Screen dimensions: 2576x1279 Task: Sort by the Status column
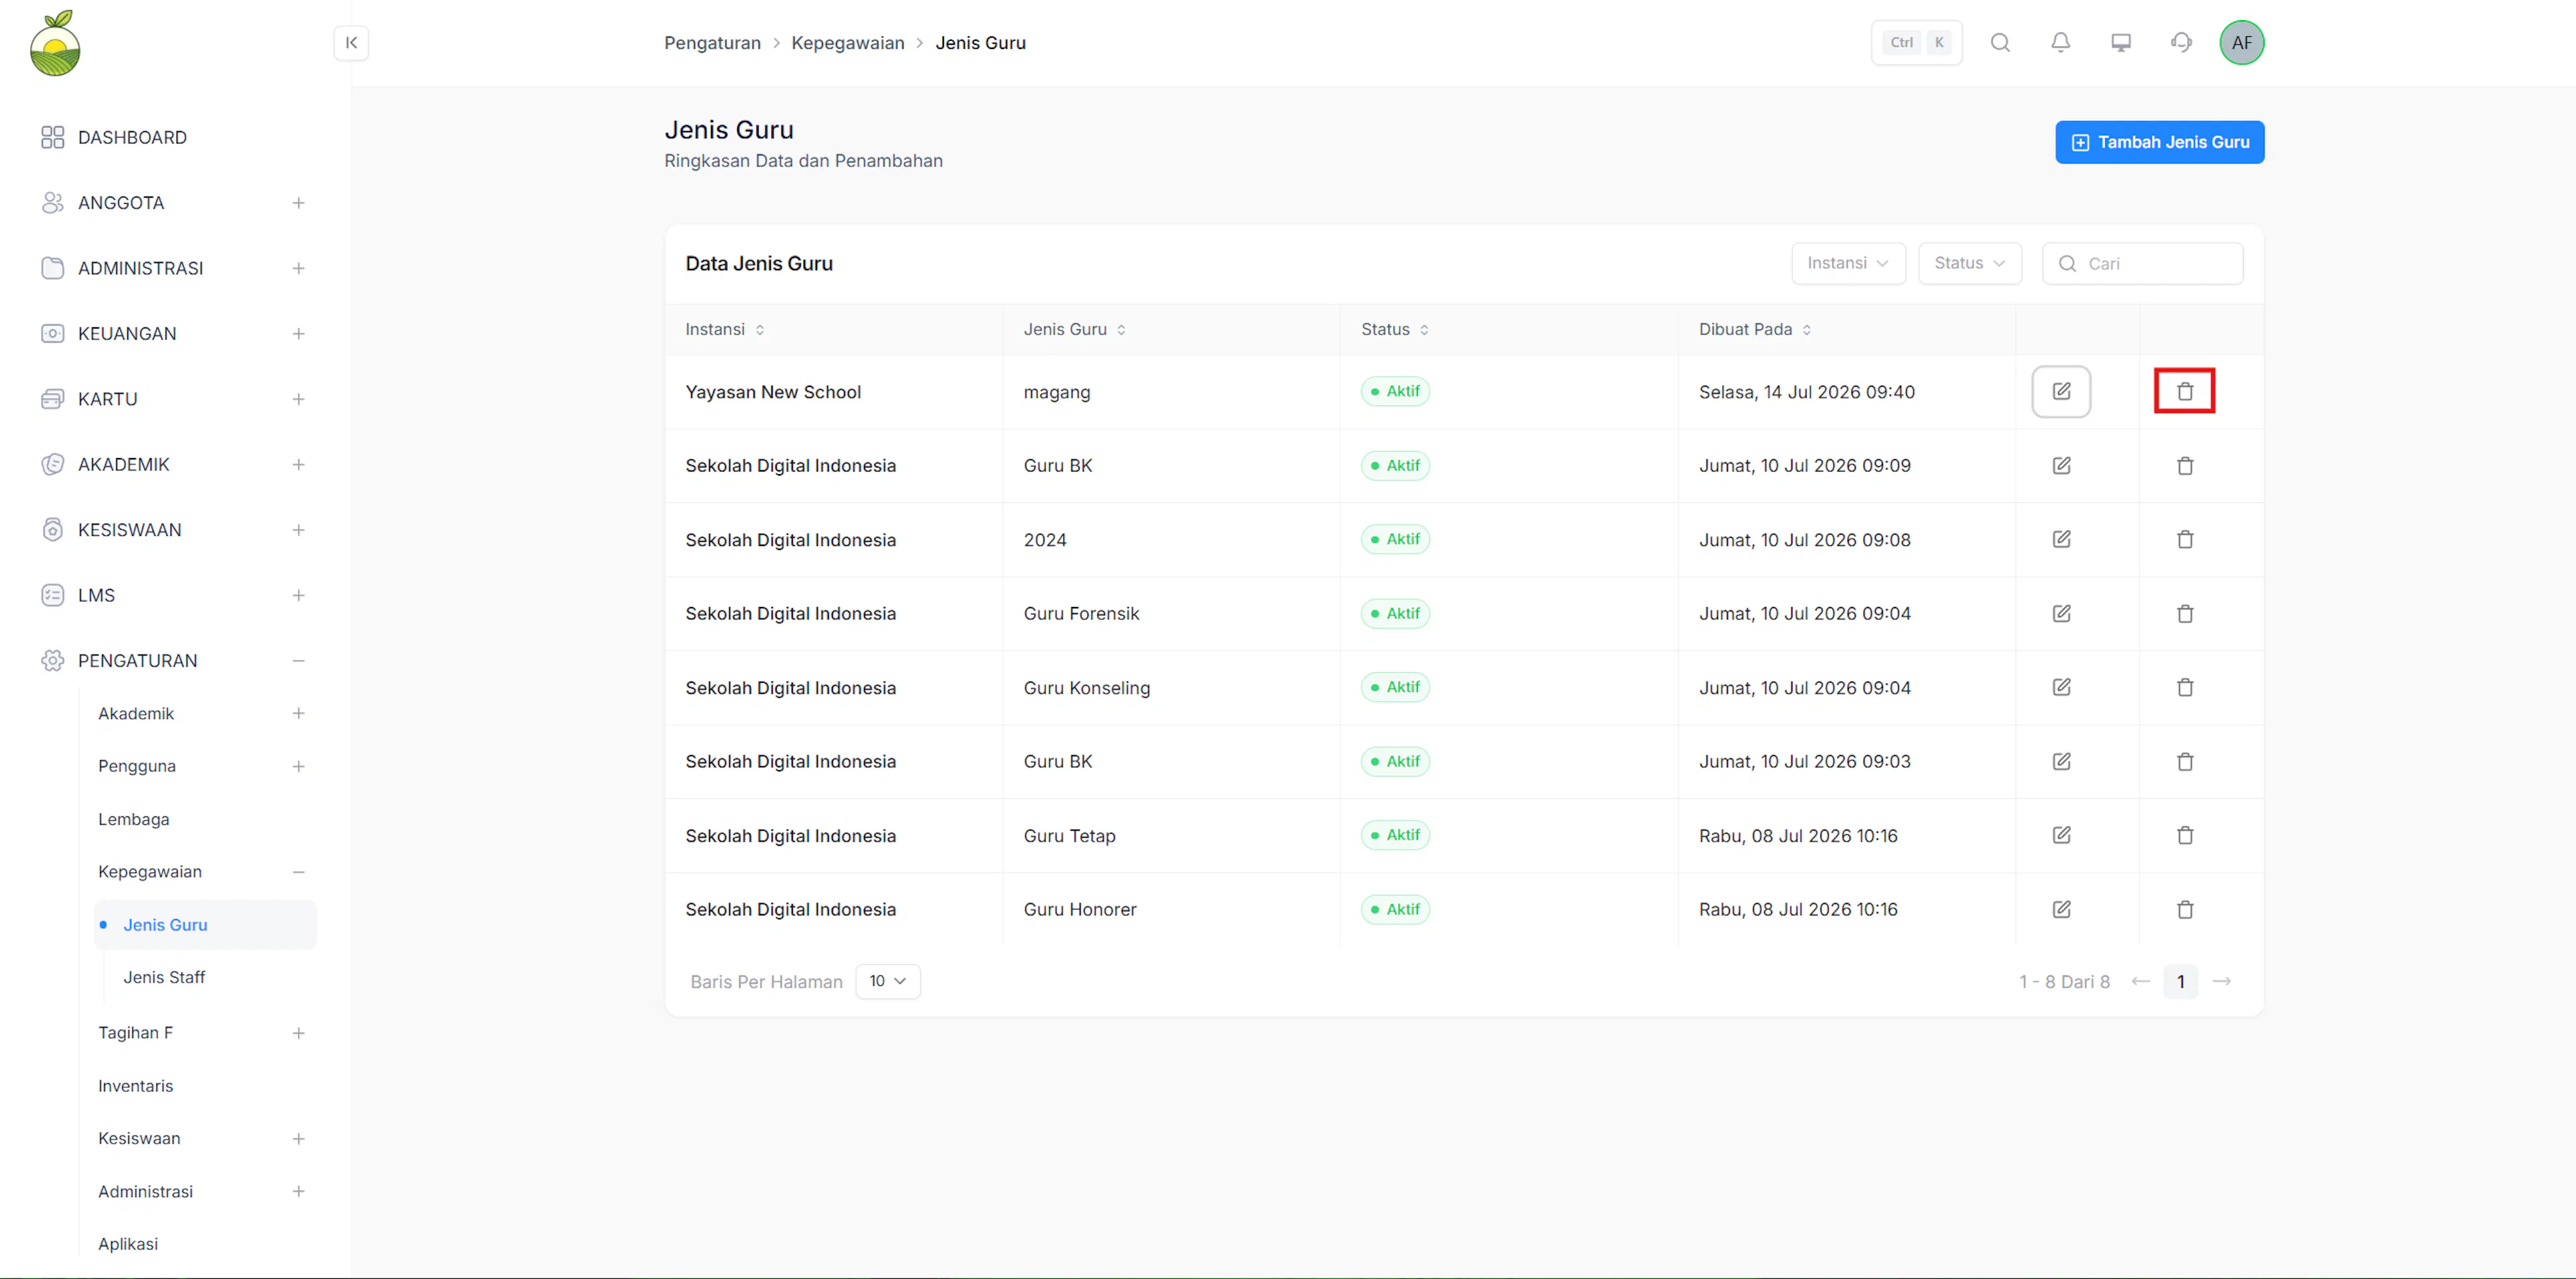1395,330
